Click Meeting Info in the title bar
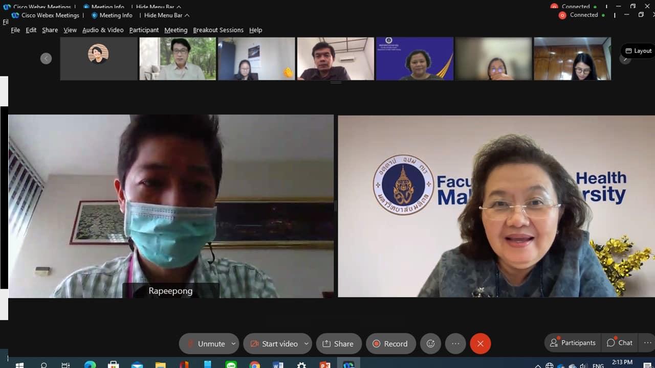Screen dimensions: 655x368 click(x=112, y=15)
